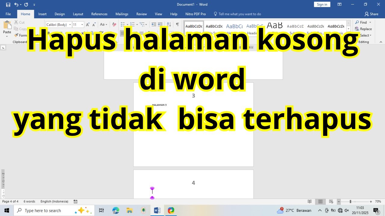The height and width of the screenshot is (216, 385).
Task: Switch to the Design tab
Action: (60, 14)
